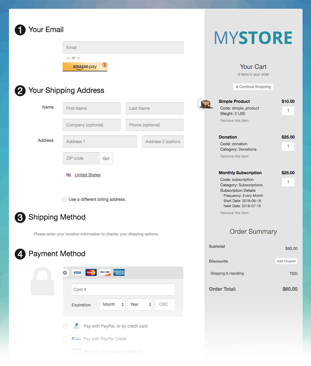
Task: Click the Amazon Pay button
Action: pyautogui.click(x=85, y=67)
